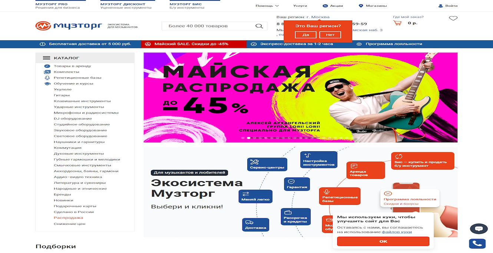Open the Подарочные карты category
The width and height of the screenshot is (493, 253).
click(x=75, y=206)
